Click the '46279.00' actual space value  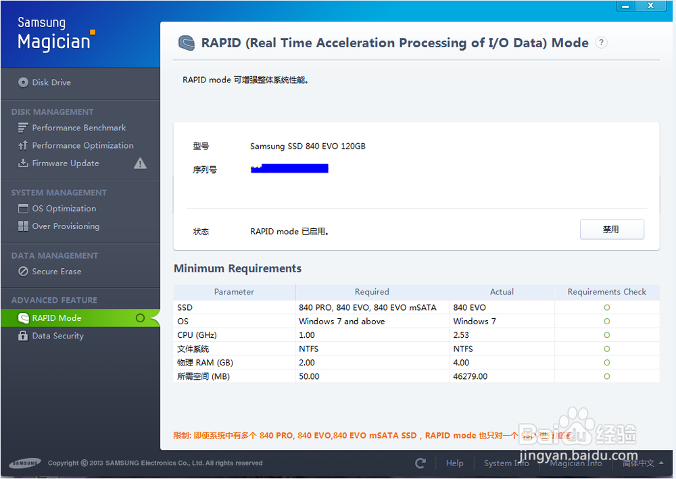(x=470, y=376)
